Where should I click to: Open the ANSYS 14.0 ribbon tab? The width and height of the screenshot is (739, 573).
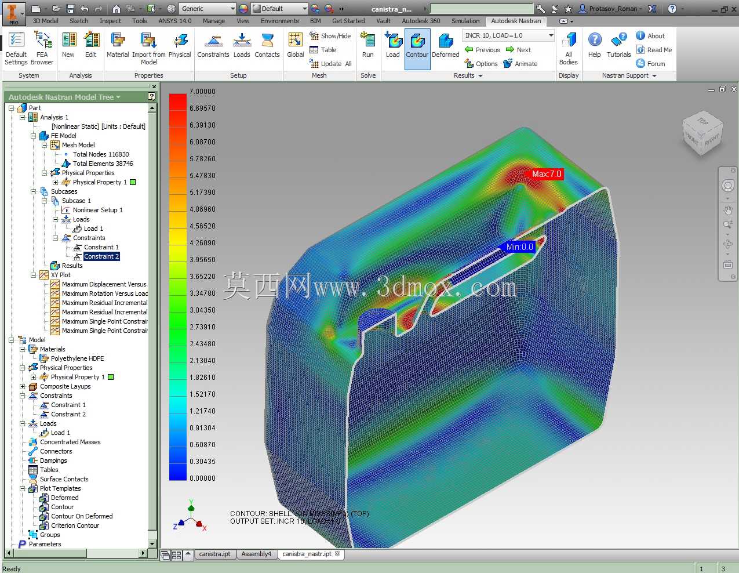pos(175,21)
